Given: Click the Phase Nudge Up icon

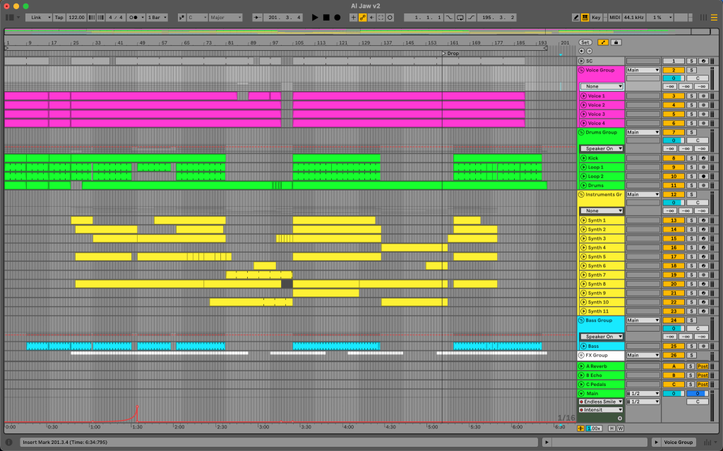Looking at the screenshot, I should click(x=100, y=18).
